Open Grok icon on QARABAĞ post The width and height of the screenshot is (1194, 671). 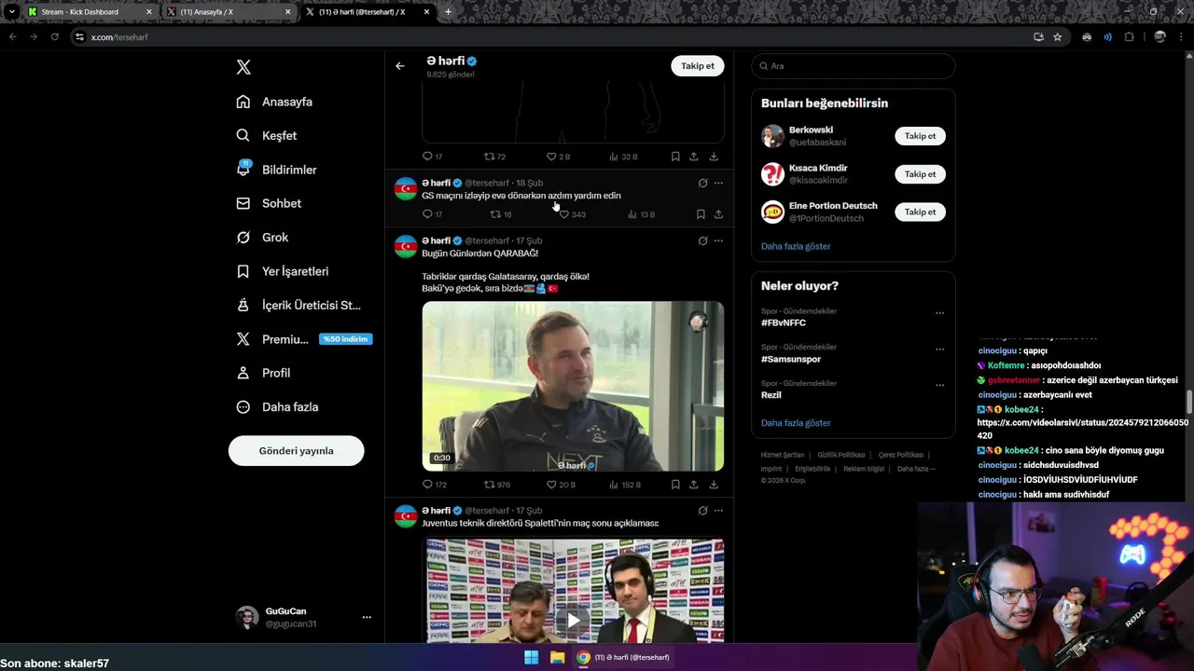pyautogui.click(x=702, y=240)
